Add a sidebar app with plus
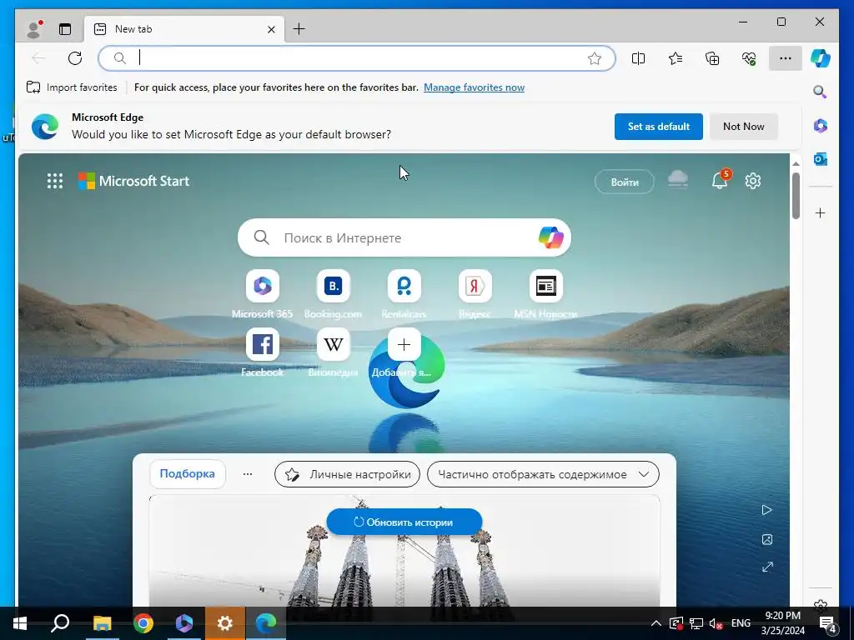 tap(821, 212)
